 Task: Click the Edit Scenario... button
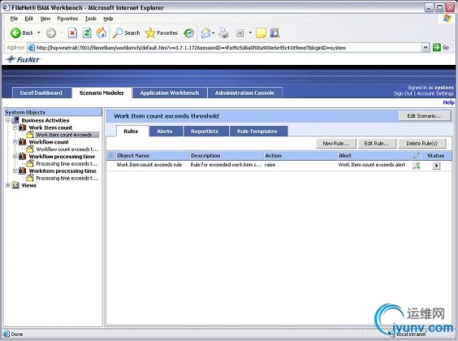(424, 116)
